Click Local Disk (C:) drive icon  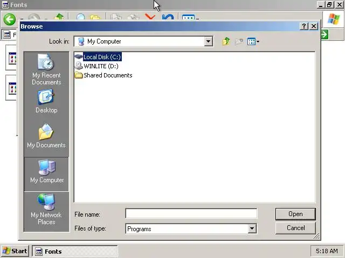point(79,57)
